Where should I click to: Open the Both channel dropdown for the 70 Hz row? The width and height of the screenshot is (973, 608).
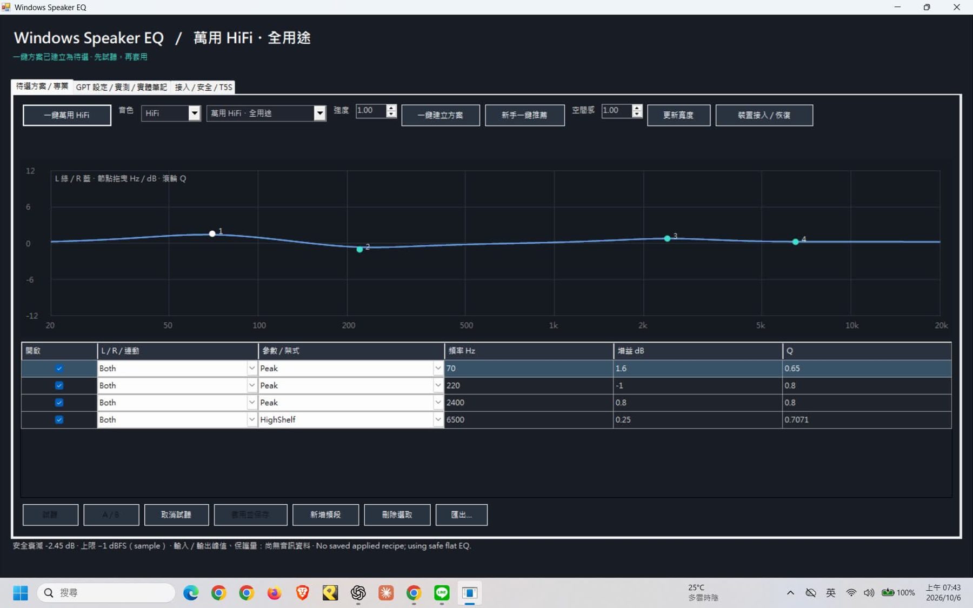click(251, 368)
